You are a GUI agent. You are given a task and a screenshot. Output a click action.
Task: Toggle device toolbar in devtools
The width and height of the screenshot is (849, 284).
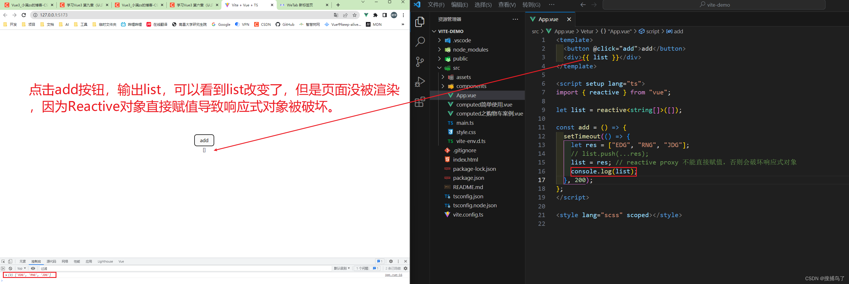[x=10, y=261]
